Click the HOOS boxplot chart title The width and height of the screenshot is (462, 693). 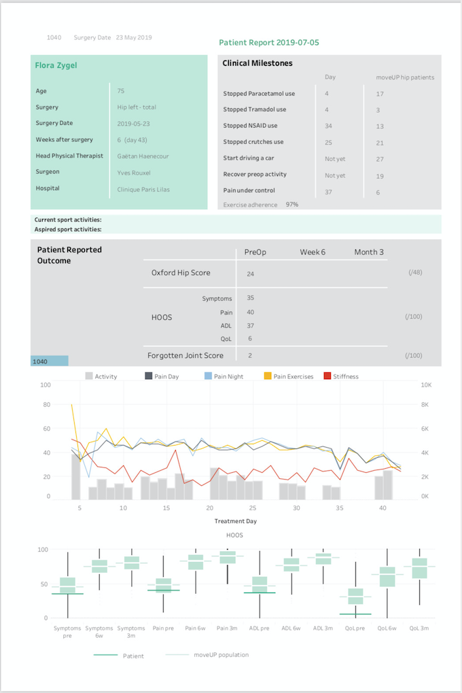tap(234, 535)
